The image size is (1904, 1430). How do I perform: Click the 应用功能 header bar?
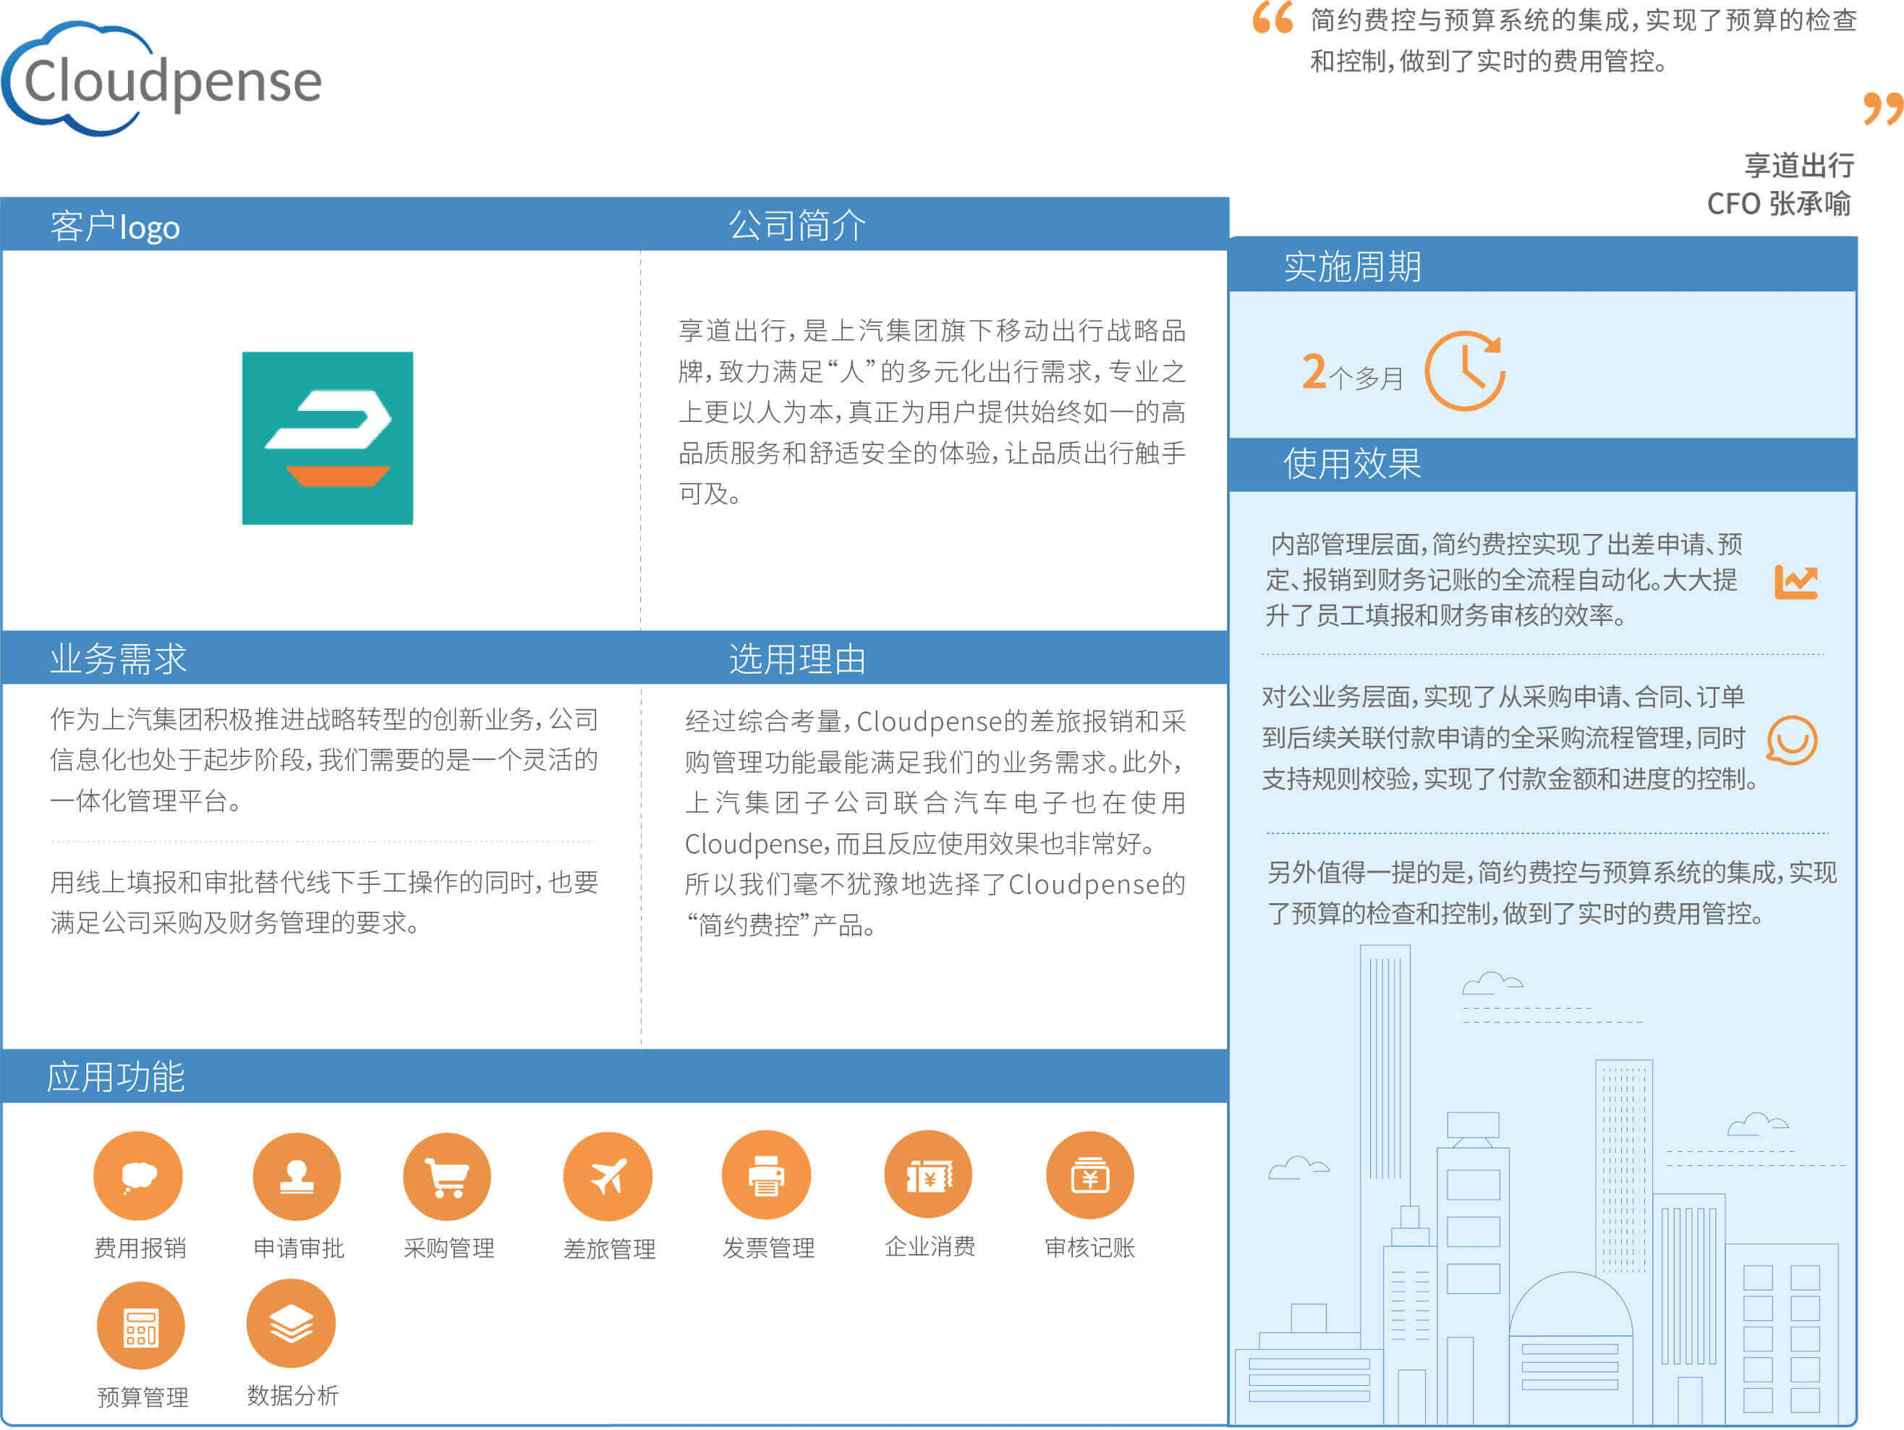615,1076
